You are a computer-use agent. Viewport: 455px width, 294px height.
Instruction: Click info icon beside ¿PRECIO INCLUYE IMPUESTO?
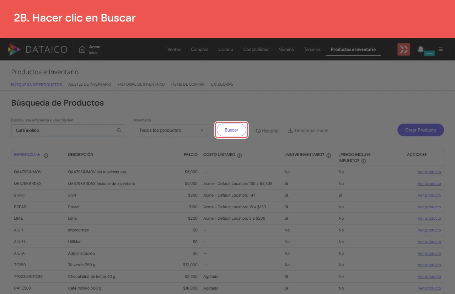point(364,161)
